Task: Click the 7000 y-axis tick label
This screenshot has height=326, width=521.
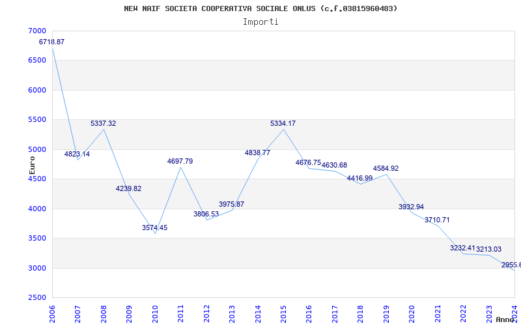Action: (38, 31)
